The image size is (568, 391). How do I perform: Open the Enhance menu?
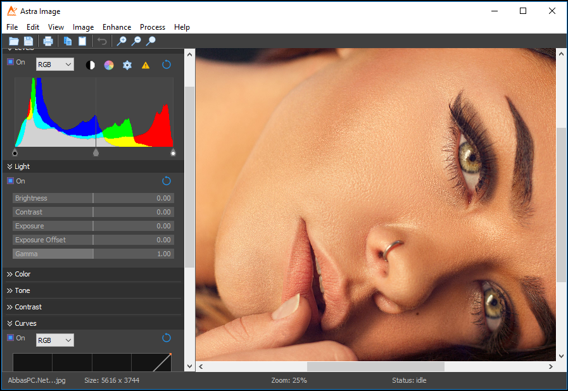[x=117, y=27]
